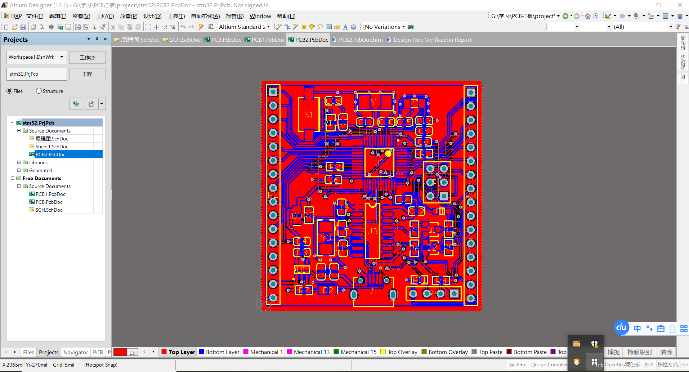Screen dimensions: 689x372
Task: Switch to Design Rule Verification Report tab
Action: tap(429, 40)
